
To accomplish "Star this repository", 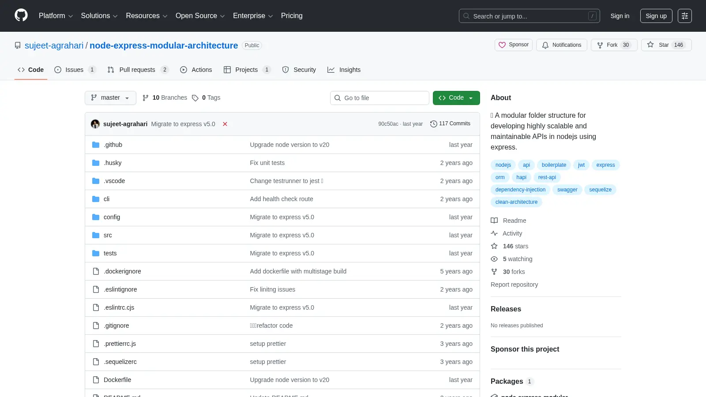I will point(666,45).
